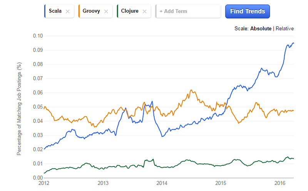Click the orange color bar on Groovy chip
Screen dimensions: 308x191
click(79, 11)
